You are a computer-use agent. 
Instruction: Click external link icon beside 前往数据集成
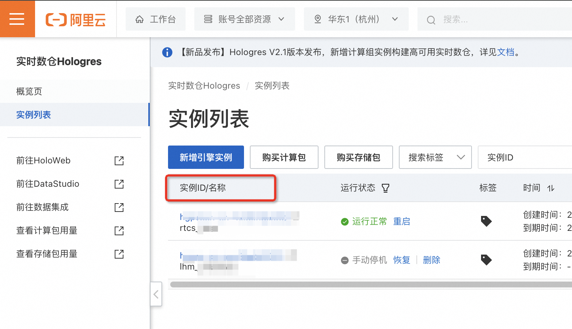click(119, 207)
